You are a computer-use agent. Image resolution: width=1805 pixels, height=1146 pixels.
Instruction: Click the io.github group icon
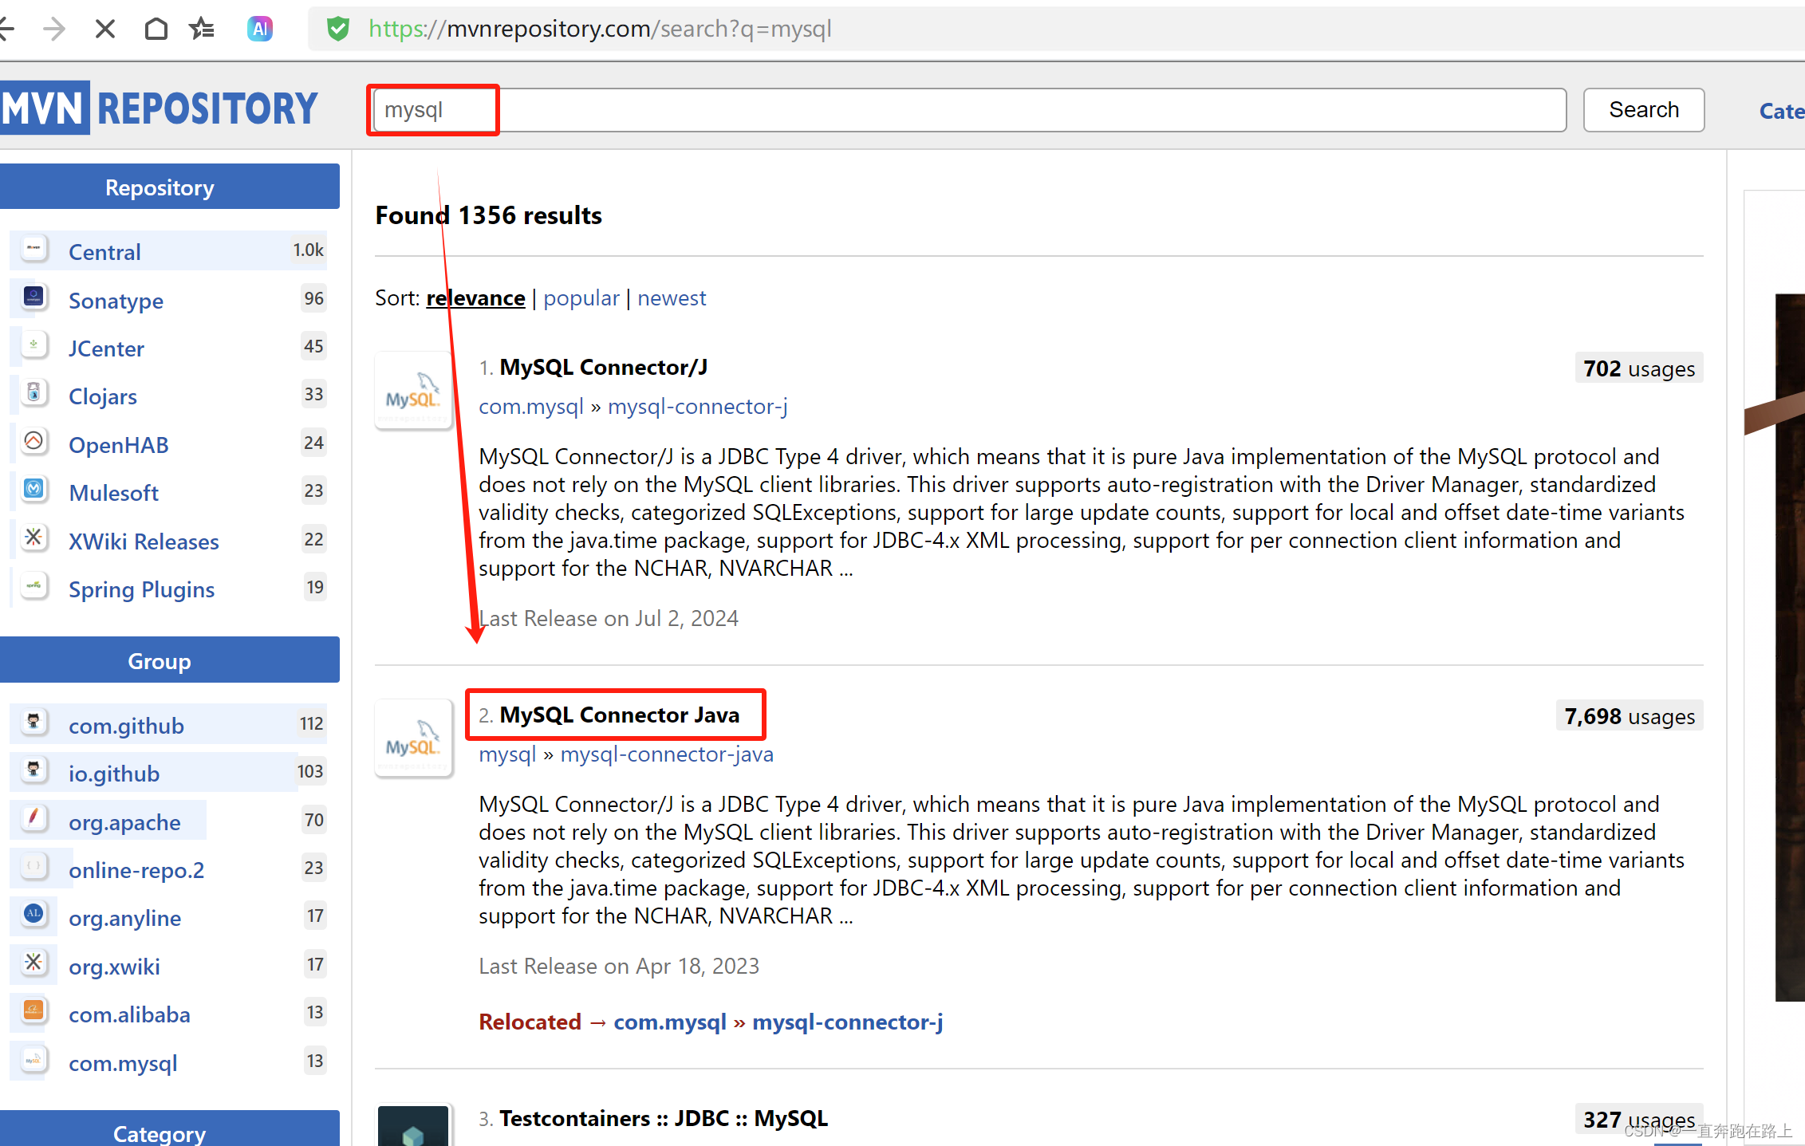tap(33, 770)
